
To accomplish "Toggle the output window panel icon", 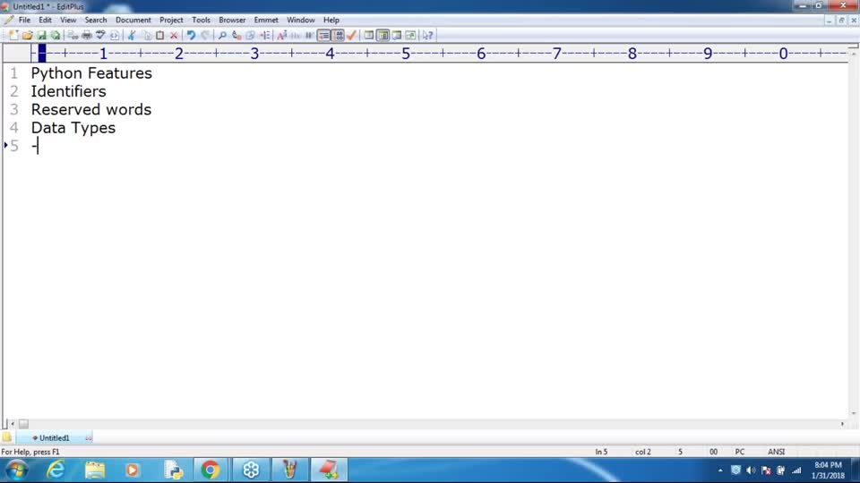I will coord(397,36).
